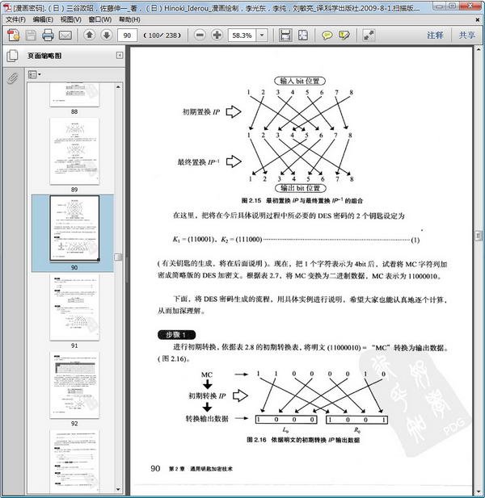Open the attachments paperclip panel
Screen dimensions: 485x498
(12, 77)
